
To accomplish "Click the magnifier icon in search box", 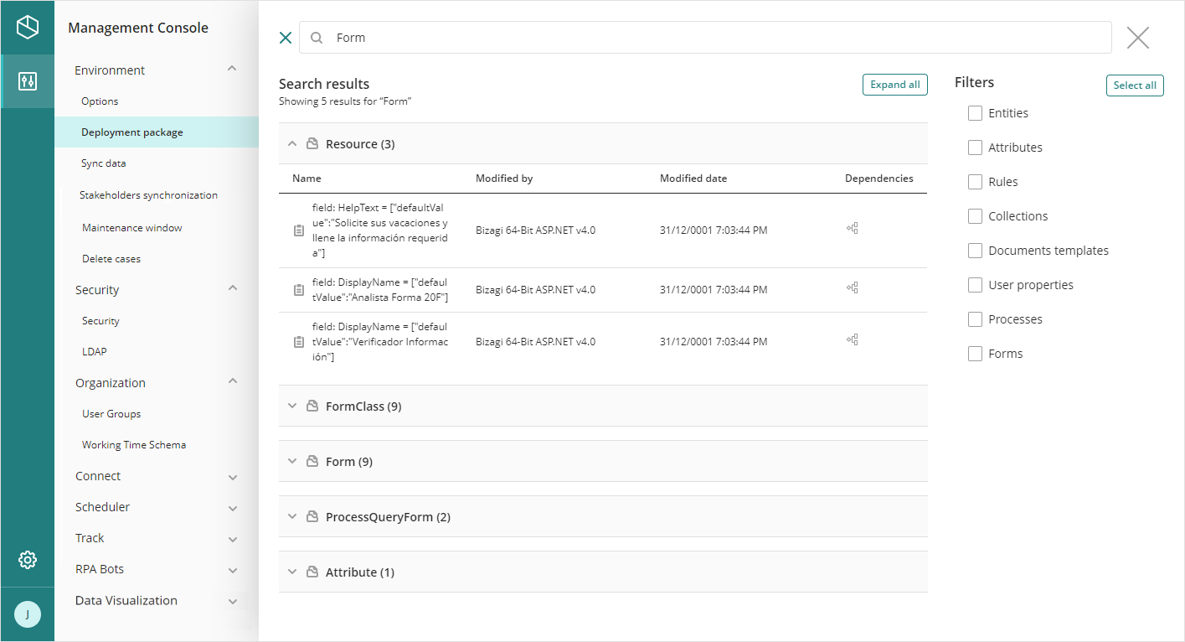I will (x=317, y=38).
